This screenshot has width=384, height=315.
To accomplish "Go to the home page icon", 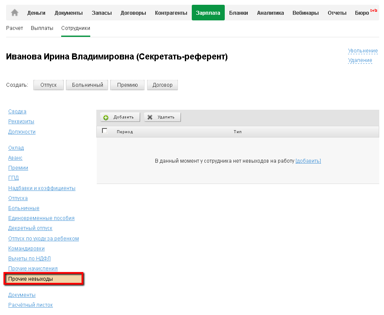I will pos(15,13).
